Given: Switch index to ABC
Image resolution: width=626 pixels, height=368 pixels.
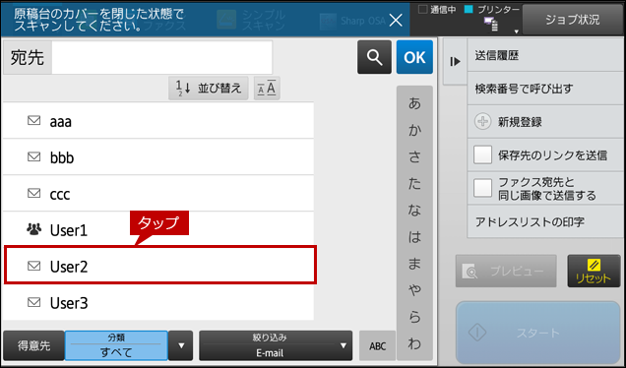Looking at the screenshot, I should 377,345.
